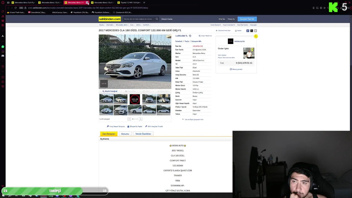Click Tuzla district link
The image size is (352, 198).
[x=187, y=41]
